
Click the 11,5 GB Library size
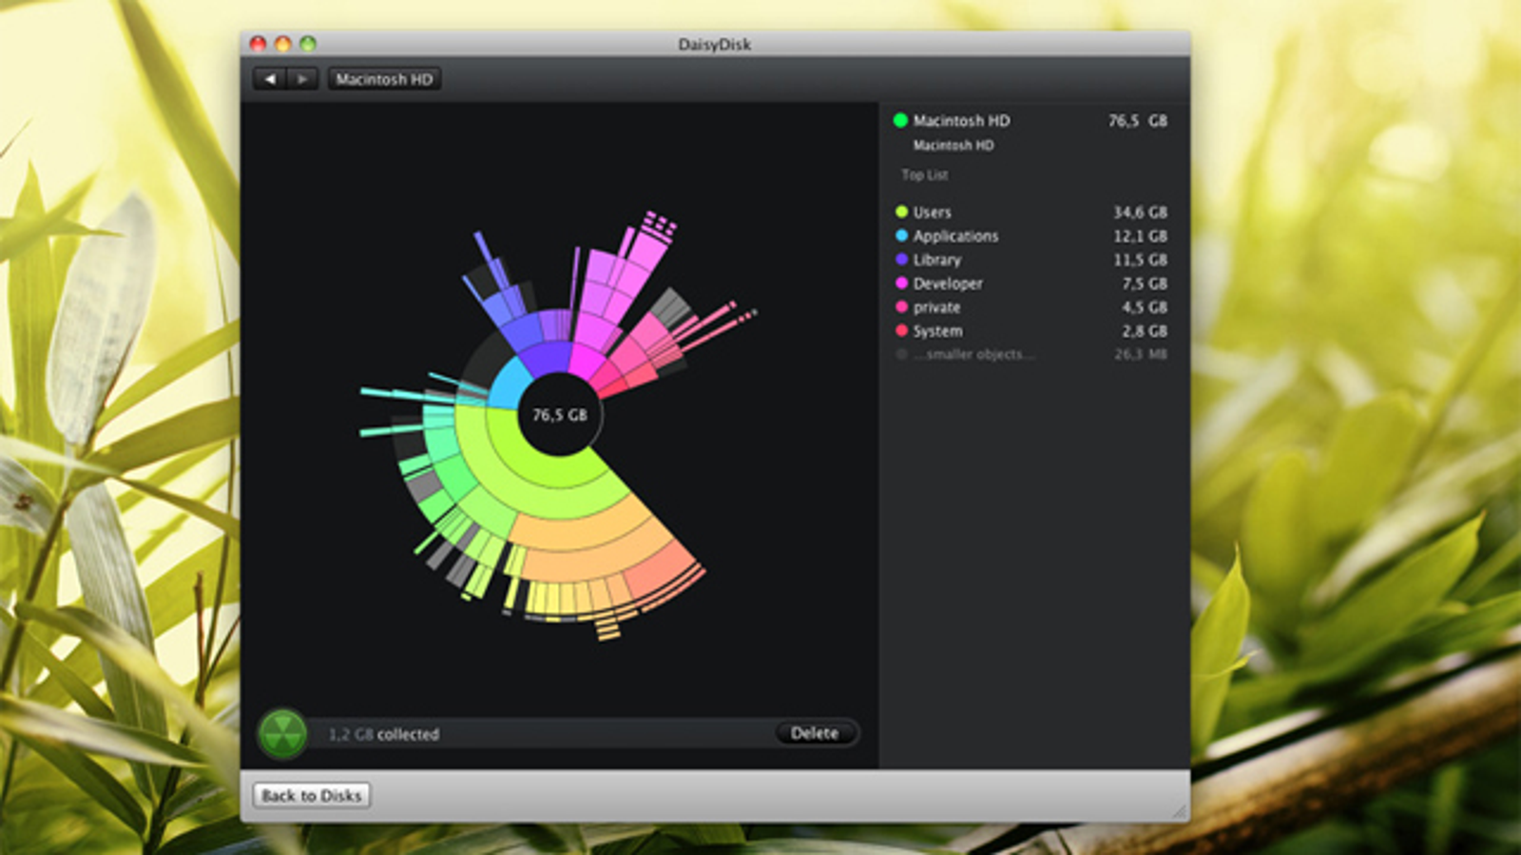click(x=1140, y=259)
